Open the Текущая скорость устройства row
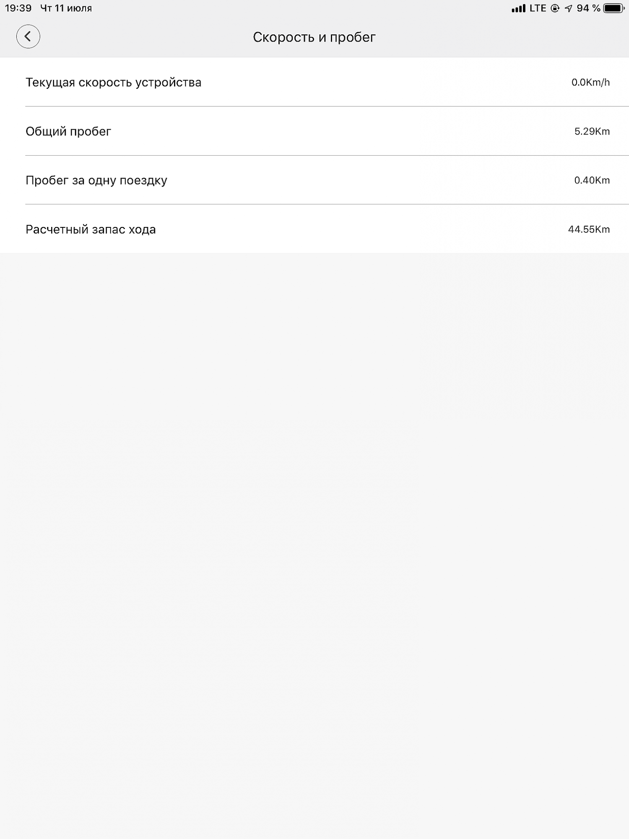This screenshot has width=629, height=839. [314, 82]
